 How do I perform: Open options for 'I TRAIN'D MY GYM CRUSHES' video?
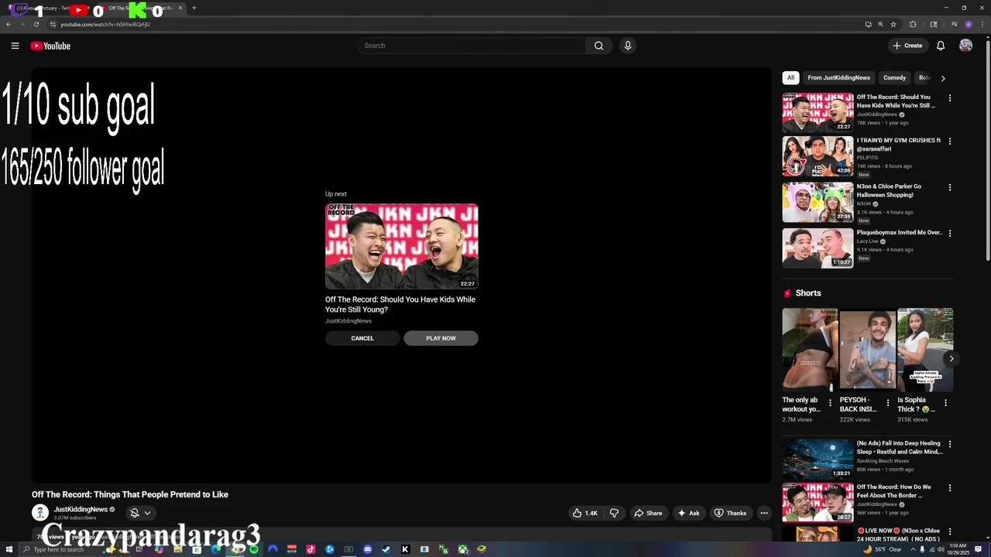click(x=950, y=142)
